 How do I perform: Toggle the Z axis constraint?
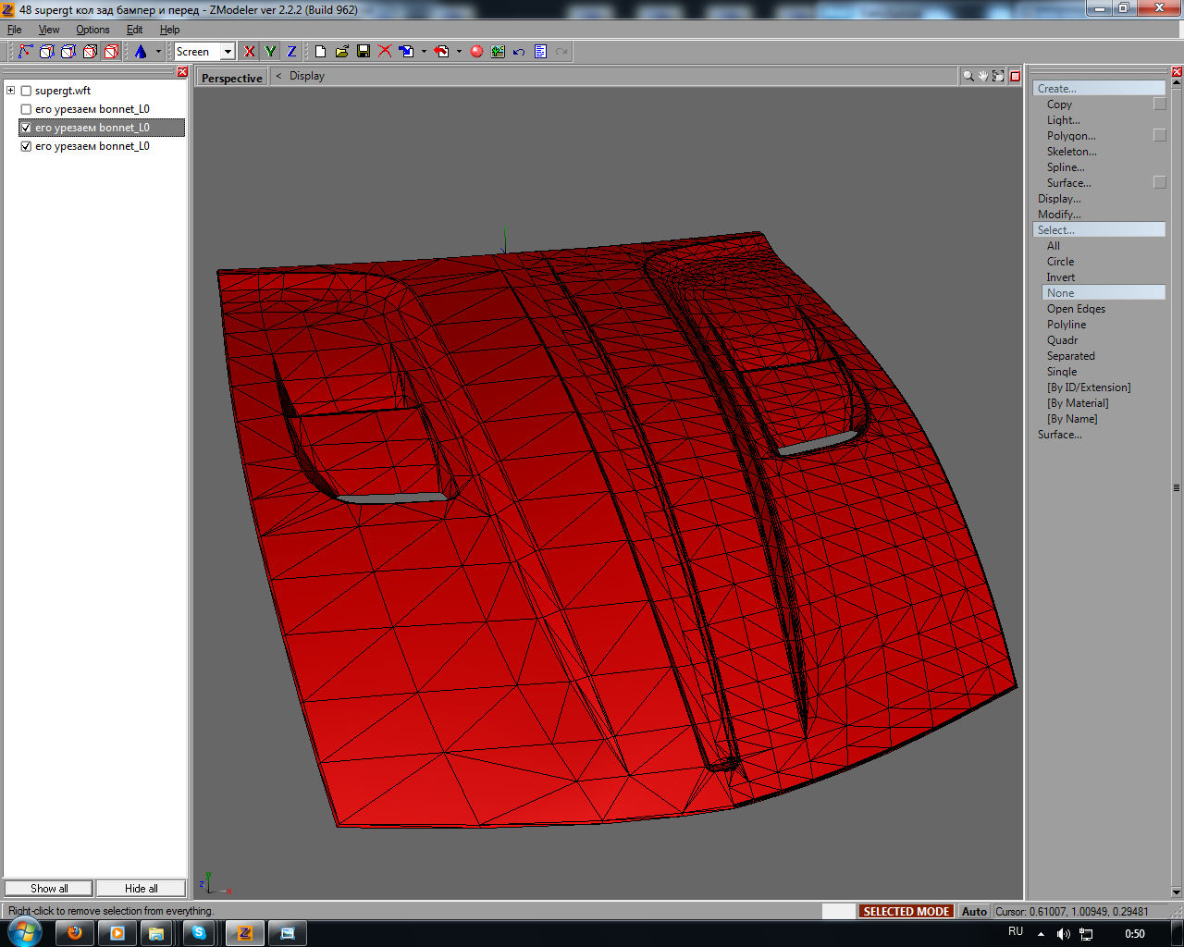tap(291, 52)
